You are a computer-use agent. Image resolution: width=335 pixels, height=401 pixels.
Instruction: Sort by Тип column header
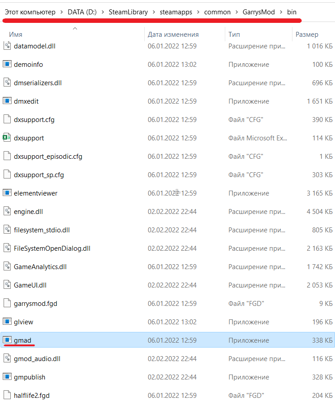(x=234, y=35)
